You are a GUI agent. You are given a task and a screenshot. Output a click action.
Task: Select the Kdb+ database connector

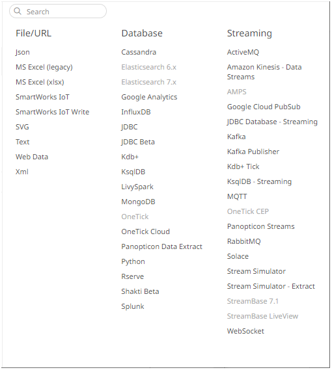130,157
